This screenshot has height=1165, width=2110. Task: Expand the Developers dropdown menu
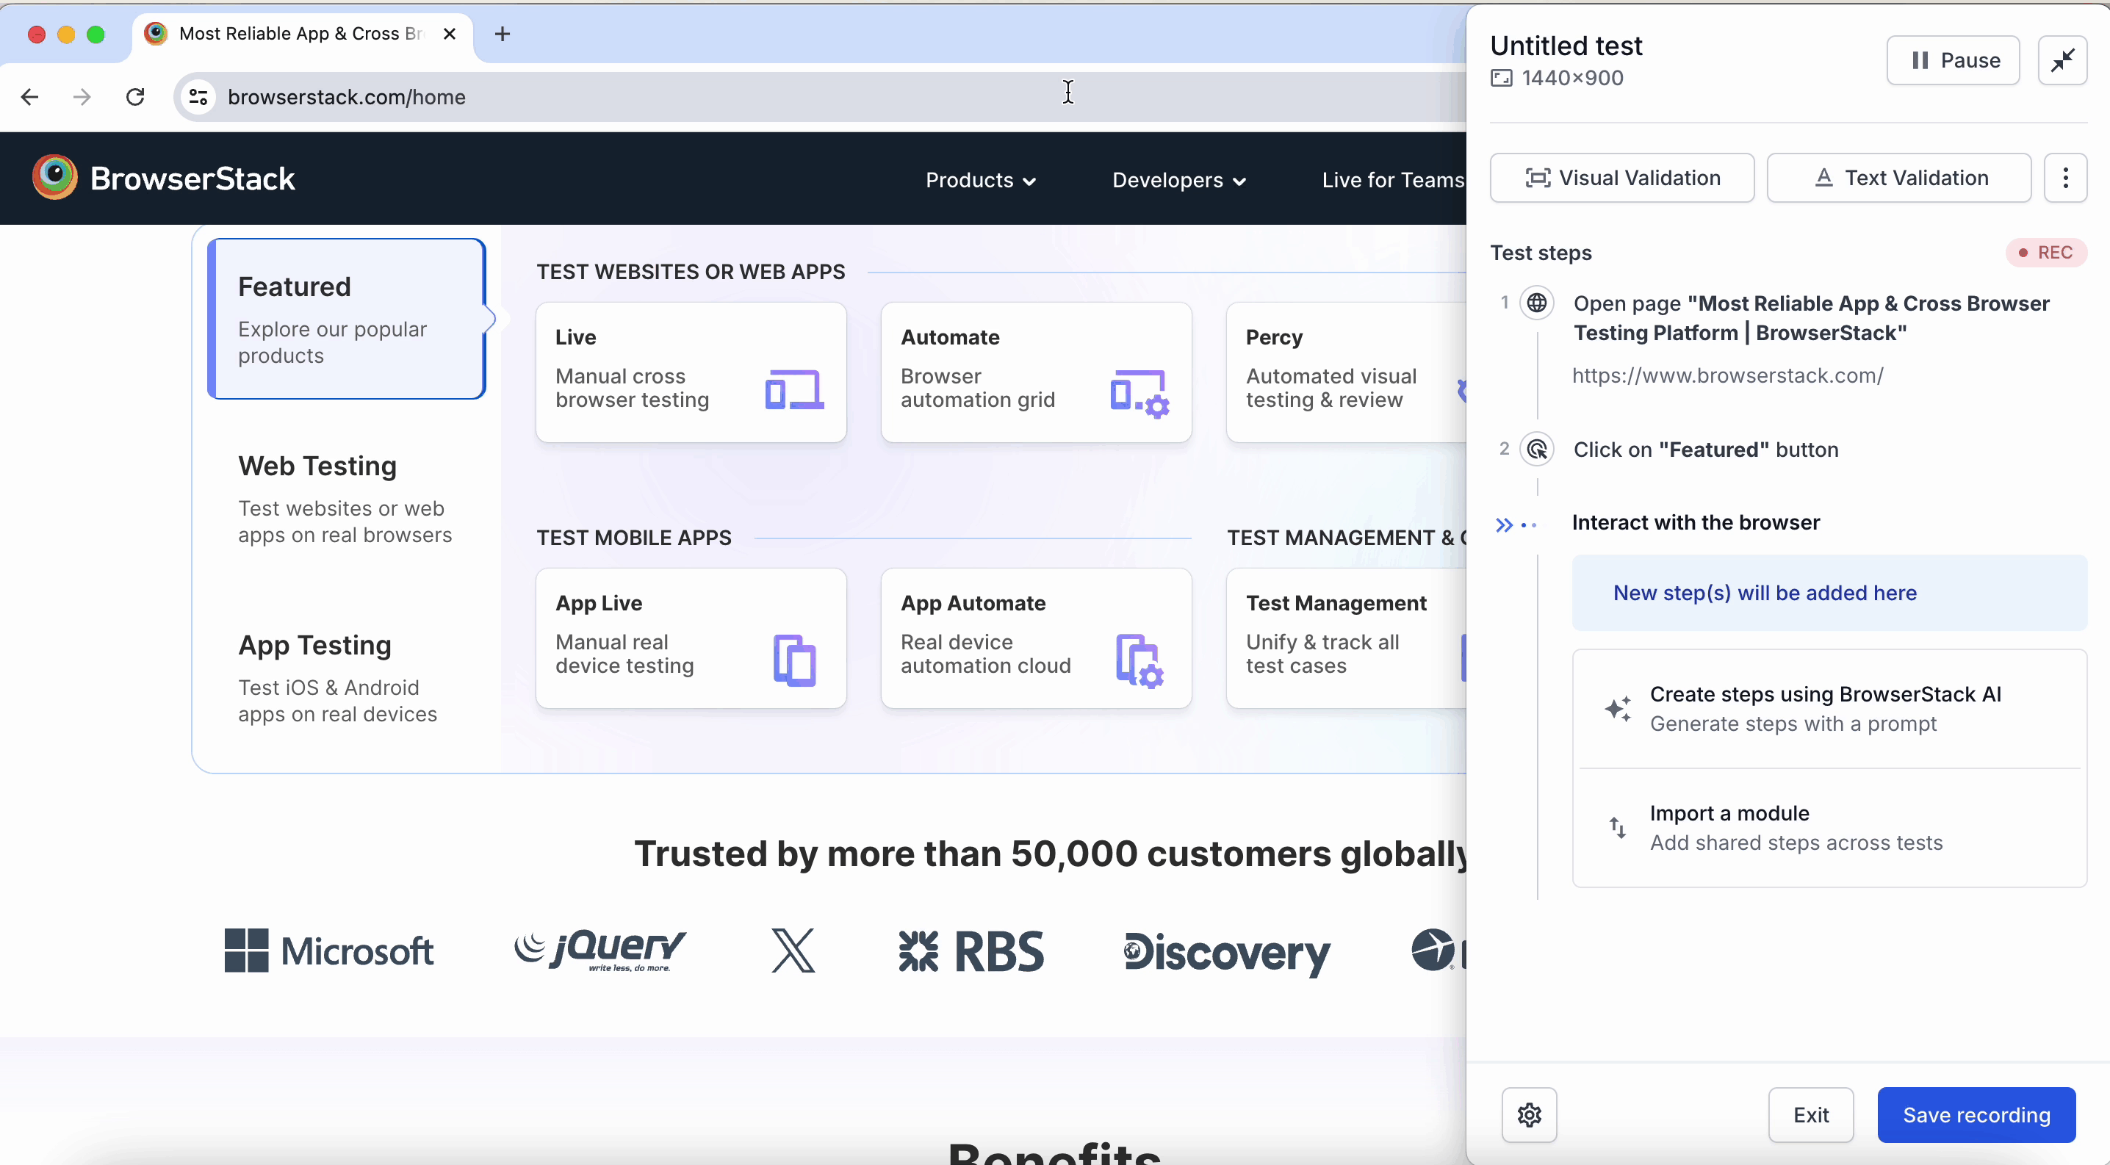pos(1178,179)
